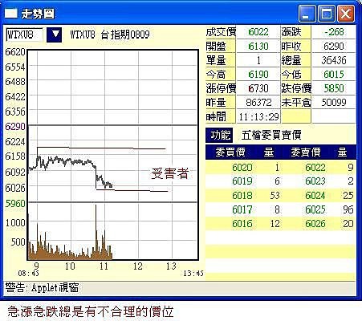
Task: Click the 昨收 value 6290
Action: [334, 47]
